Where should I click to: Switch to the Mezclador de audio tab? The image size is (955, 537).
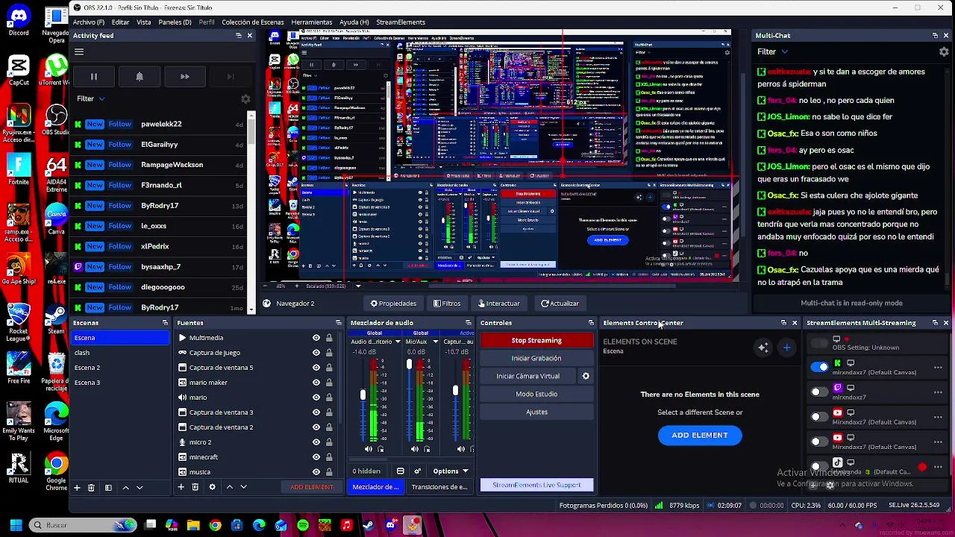pyautogui.click(x=375, y=487)
